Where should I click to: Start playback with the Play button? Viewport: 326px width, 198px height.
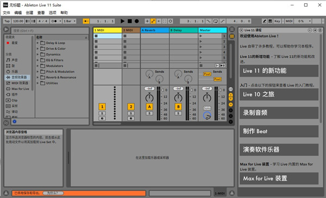122,21
